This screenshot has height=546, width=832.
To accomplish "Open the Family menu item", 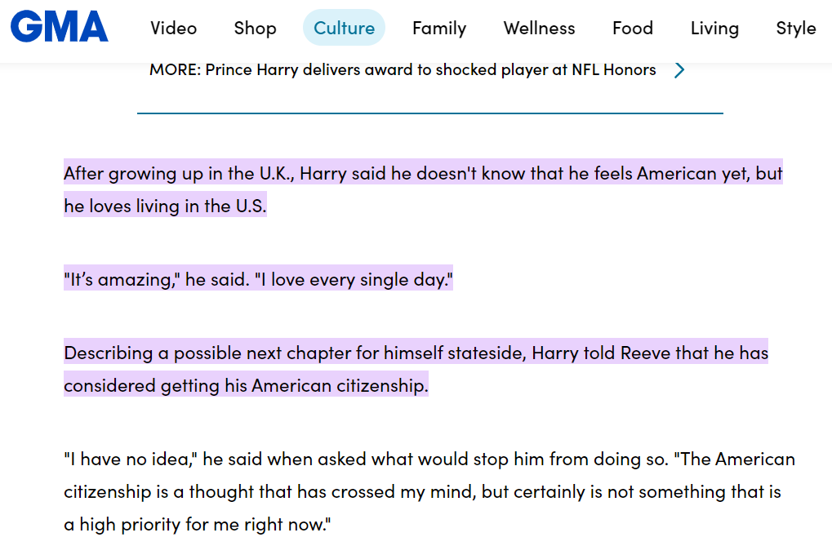I will tap(438, 28).
